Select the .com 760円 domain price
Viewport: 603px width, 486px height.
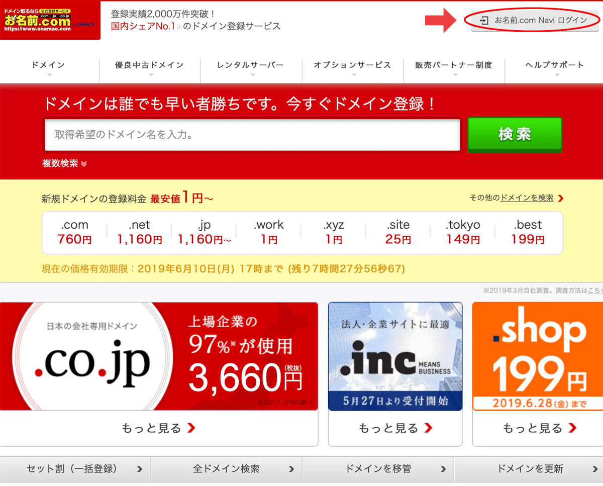coord(74,232)
